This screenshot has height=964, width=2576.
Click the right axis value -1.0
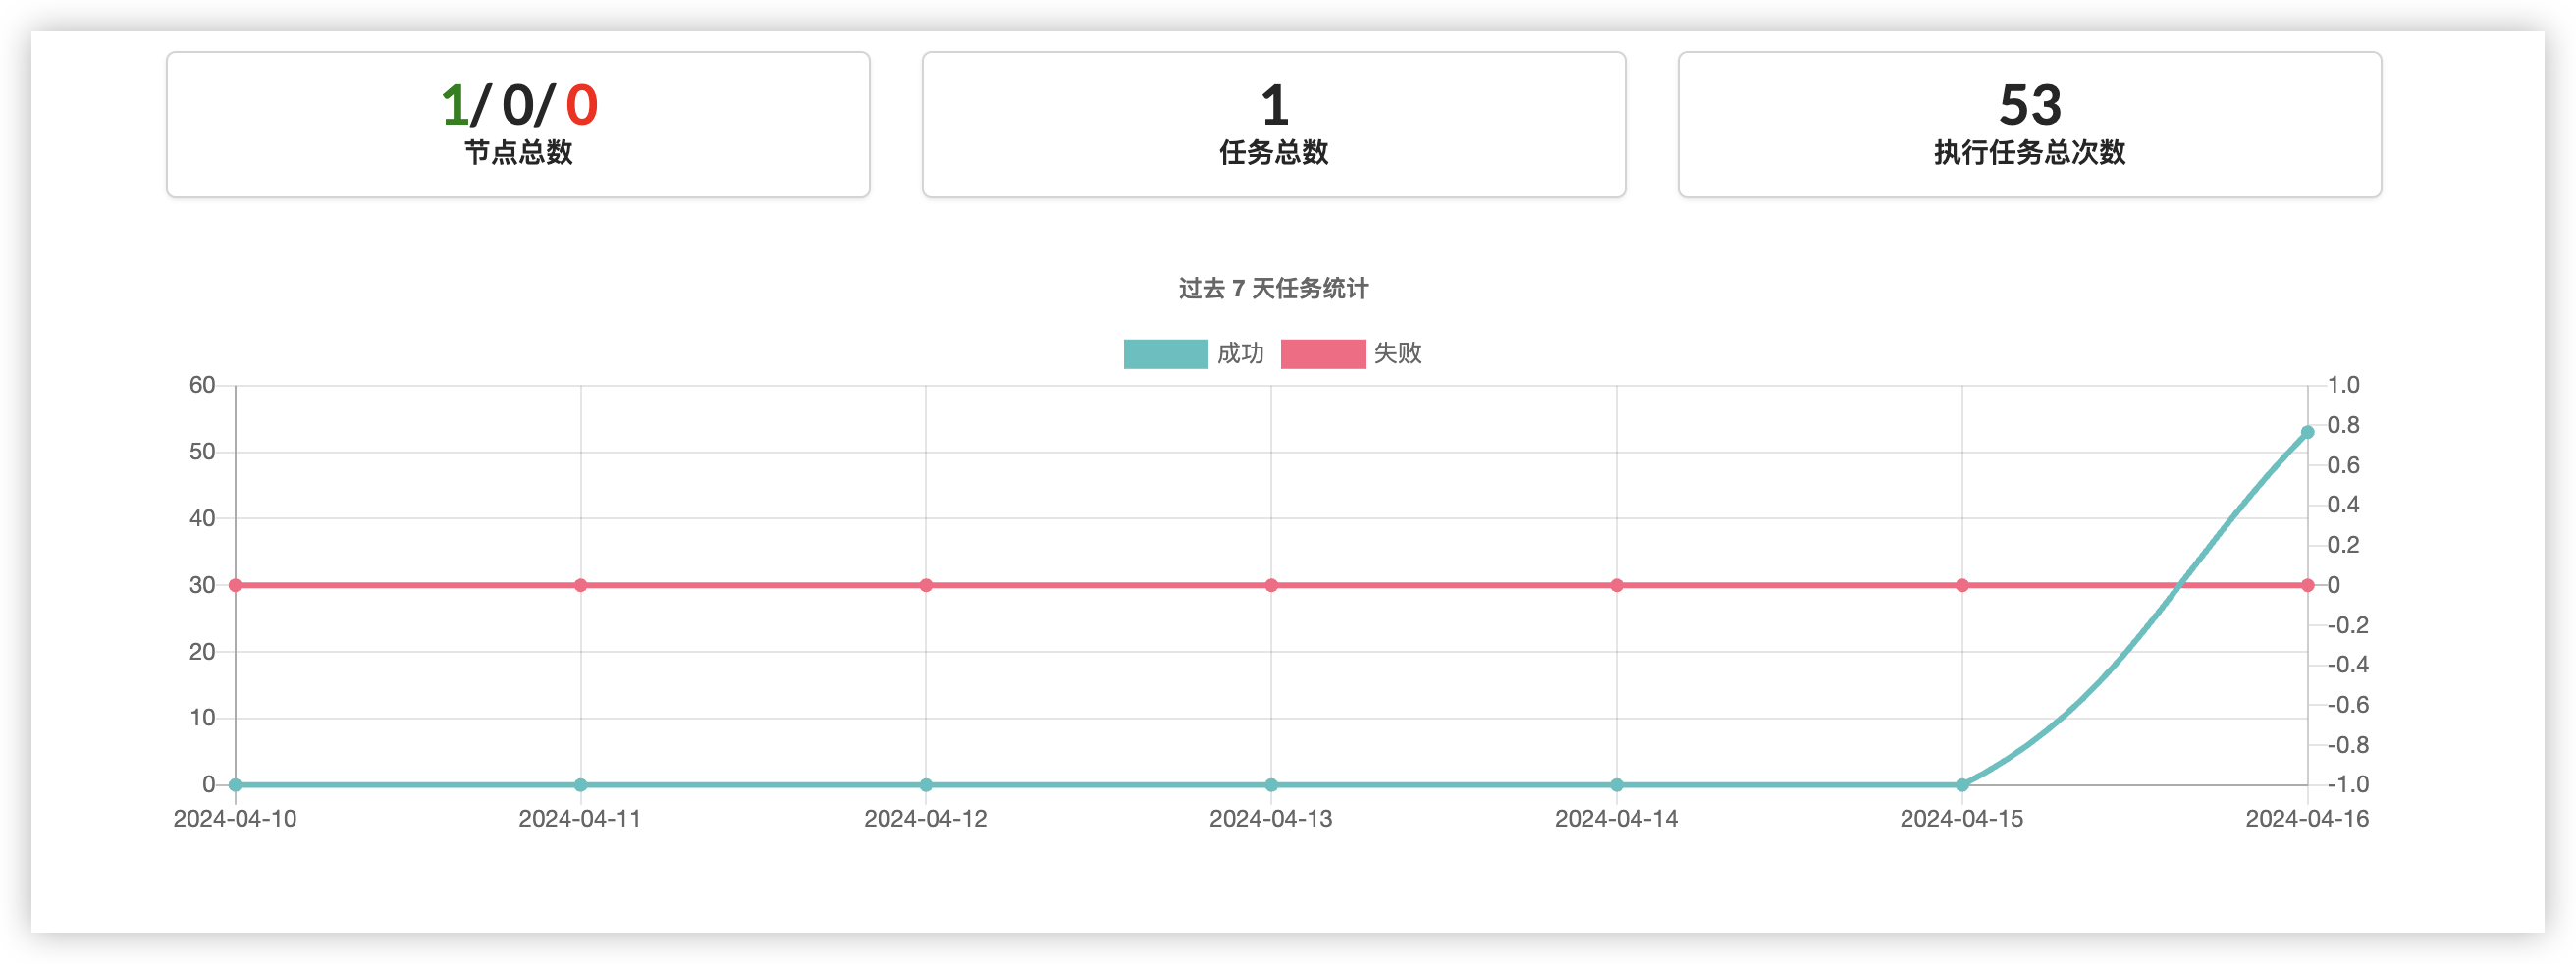click(x=2347, y=785)
